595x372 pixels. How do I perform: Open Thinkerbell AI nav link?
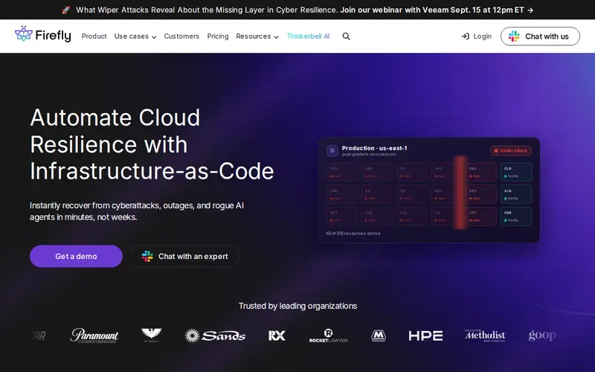308,36
